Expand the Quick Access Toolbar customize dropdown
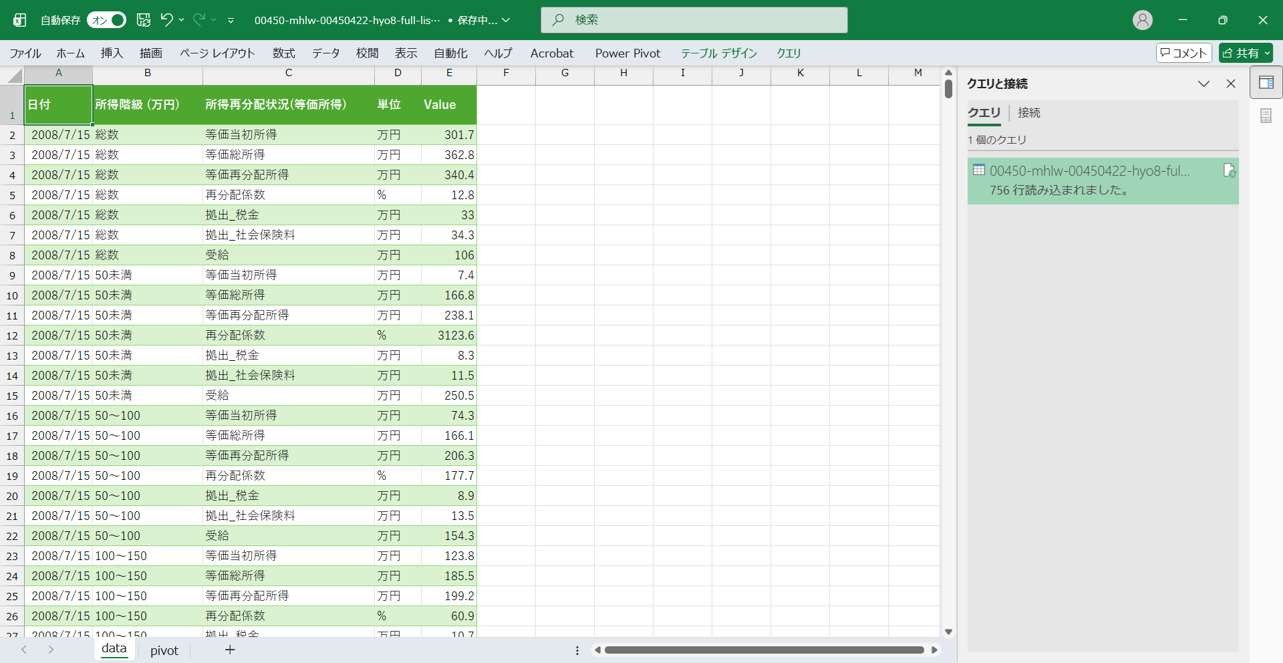Screen dimensions: 1283x663 (231, 21)
